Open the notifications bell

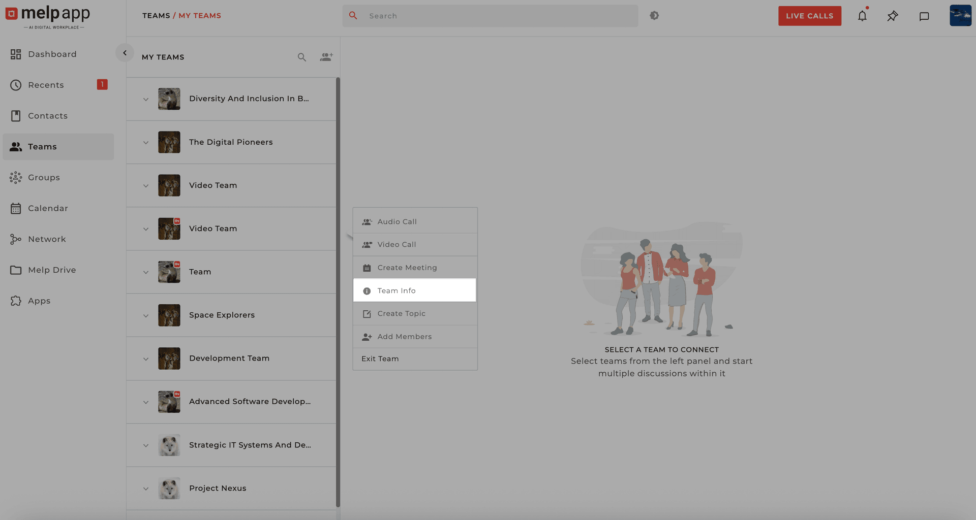862,16
